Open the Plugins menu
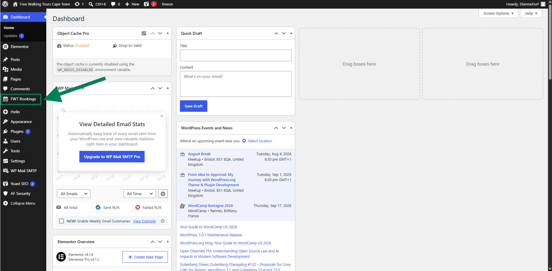The image size is (552, 271). pos(23,131)
